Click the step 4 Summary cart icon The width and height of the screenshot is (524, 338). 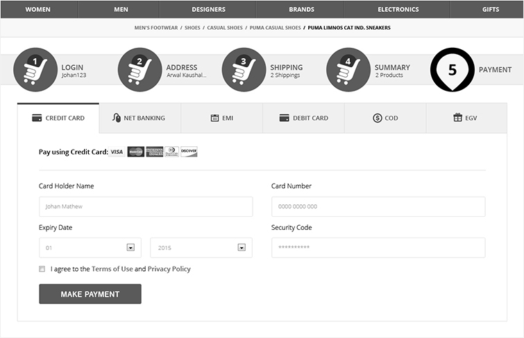[x=348, y=70]
